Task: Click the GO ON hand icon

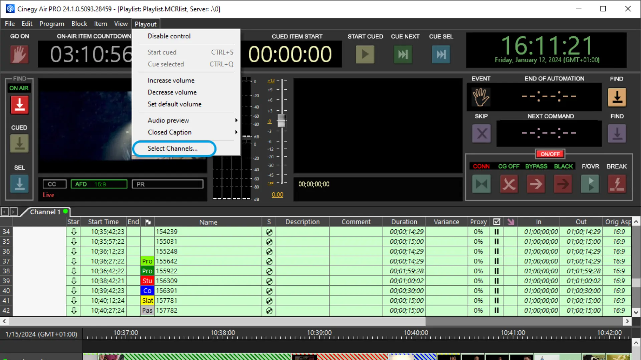Action: click(x=19, y=54)
